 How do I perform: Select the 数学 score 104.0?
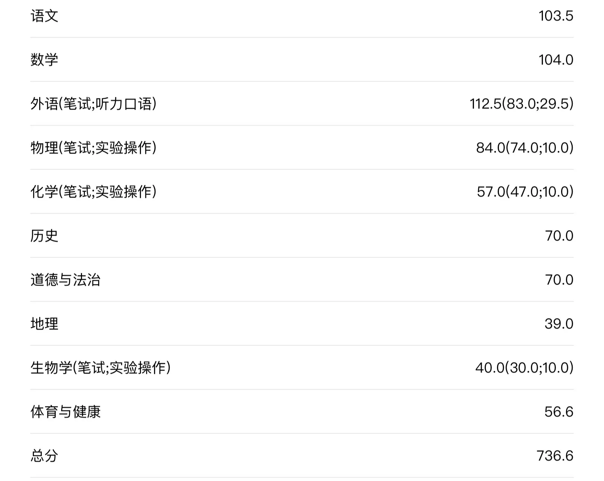coord(556,60)
